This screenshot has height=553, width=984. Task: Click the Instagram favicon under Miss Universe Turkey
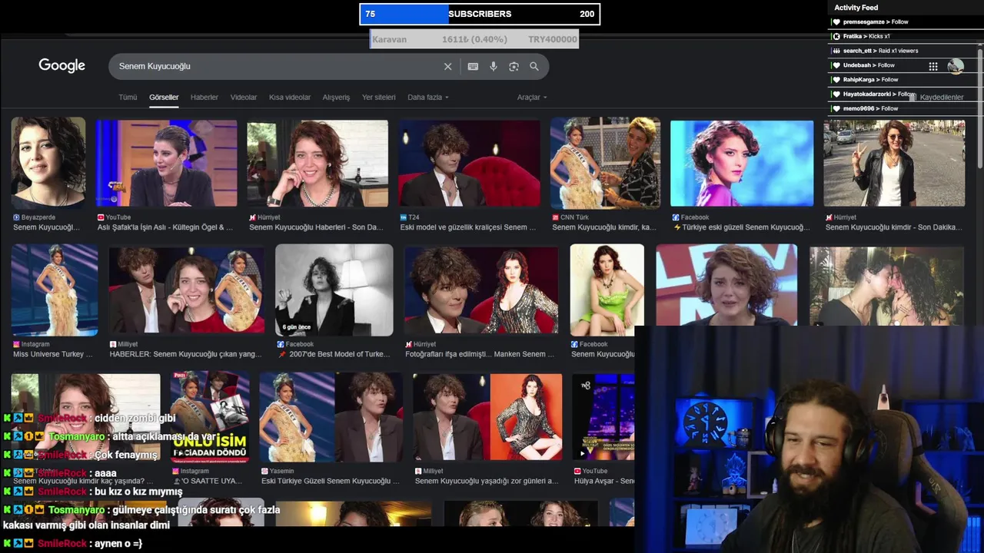tap(16, 344)
